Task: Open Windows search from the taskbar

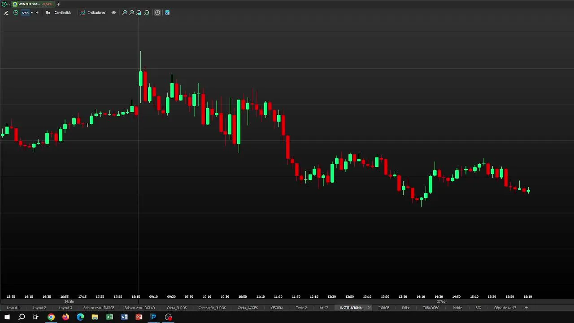Action: pyautogui.click(x=22, y=317)
